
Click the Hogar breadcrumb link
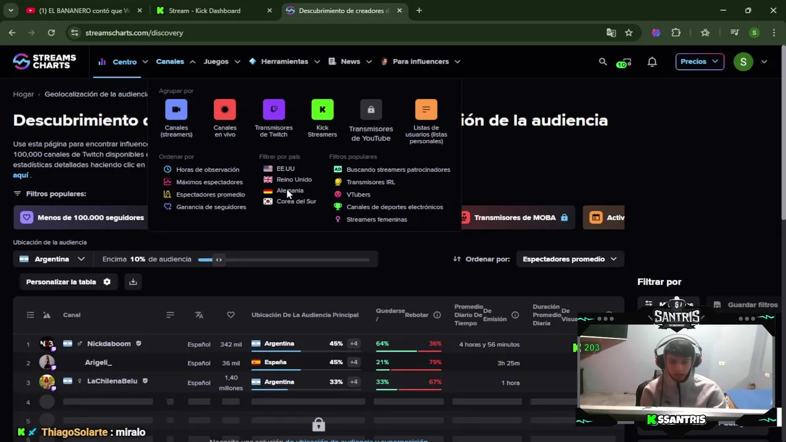(23, 94)
